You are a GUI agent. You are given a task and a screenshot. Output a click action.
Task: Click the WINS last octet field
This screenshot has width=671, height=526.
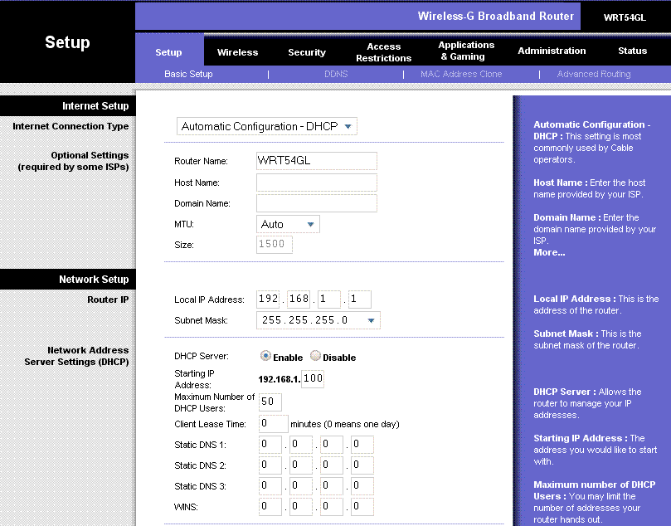click(x=362, y=506)
